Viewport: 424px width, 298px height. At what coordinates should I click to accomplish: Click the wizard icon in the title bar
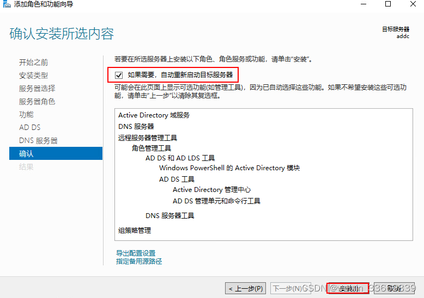click(x=7, y=4)
